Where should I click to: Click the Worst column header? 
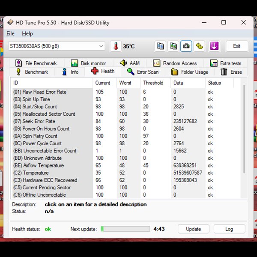coord(128,83)
